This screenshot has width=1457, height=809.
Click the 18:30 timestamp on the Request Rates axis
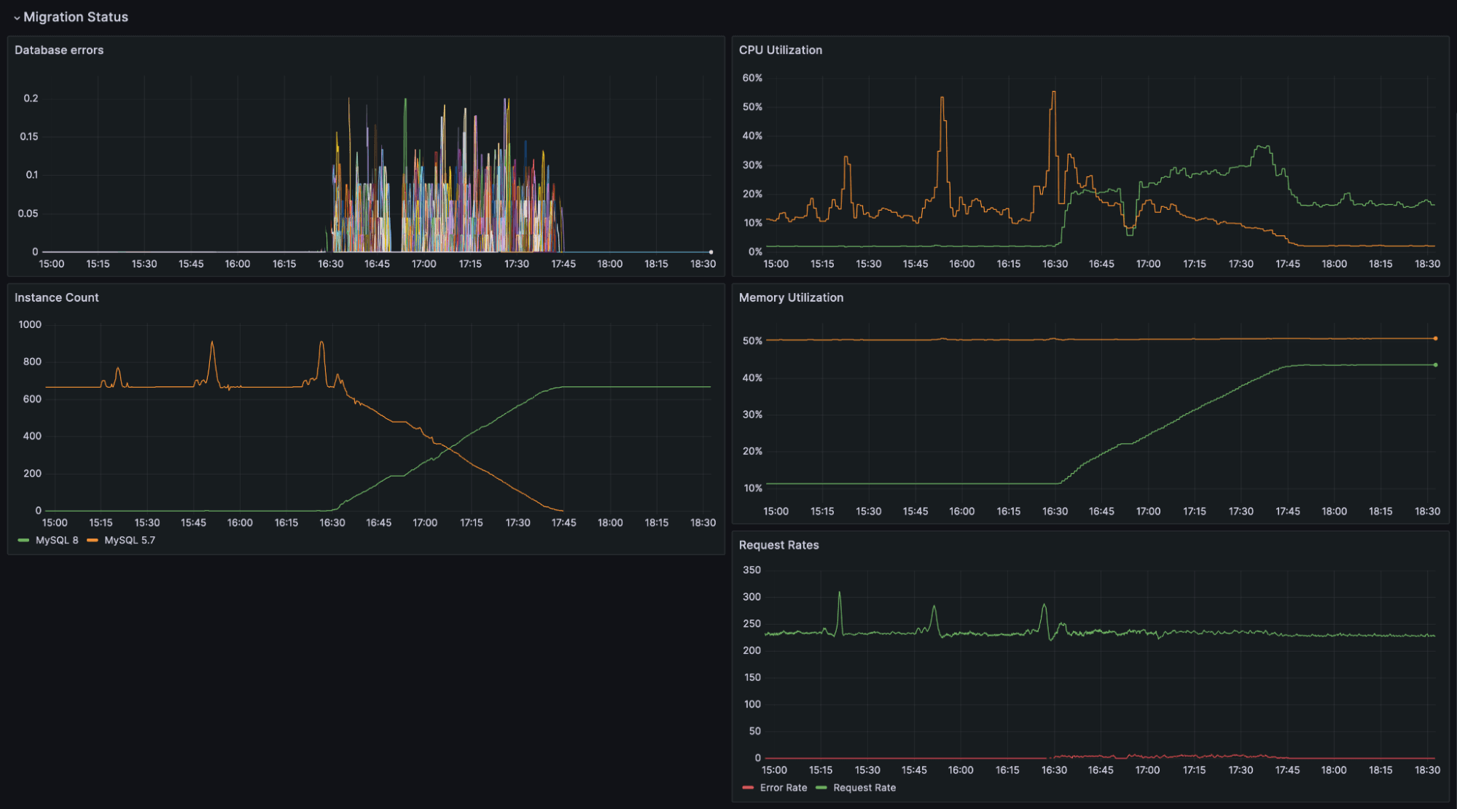(1429, 770)
